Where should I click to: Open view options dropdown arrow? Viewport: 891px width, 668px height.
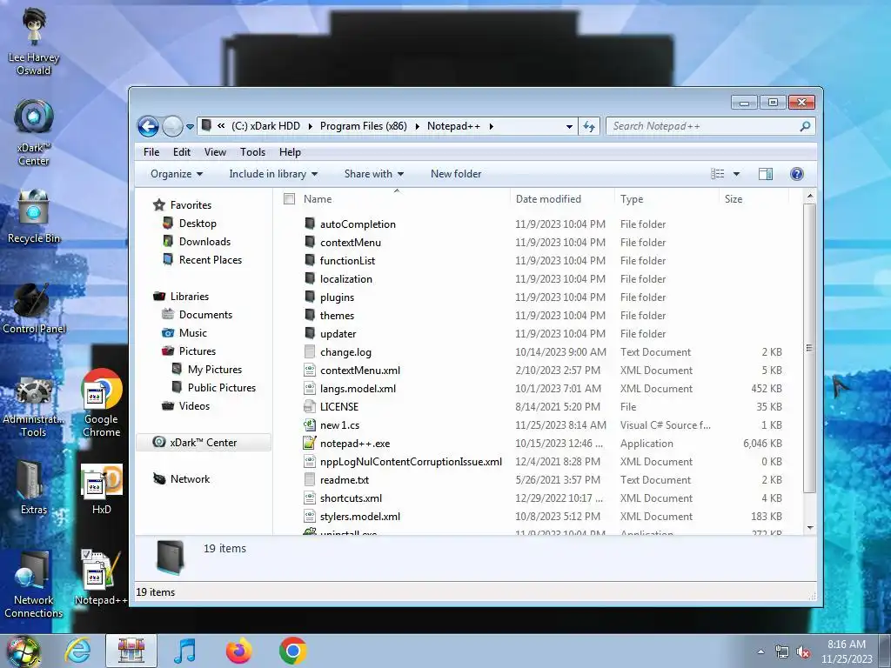click(x=736, y=174)
